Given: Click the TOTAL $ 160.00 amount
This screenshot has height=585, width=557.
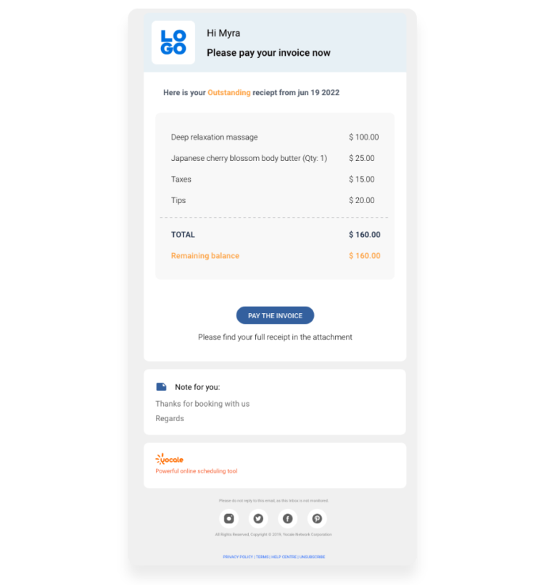Looking at the screenshot, I should (365, 235).
